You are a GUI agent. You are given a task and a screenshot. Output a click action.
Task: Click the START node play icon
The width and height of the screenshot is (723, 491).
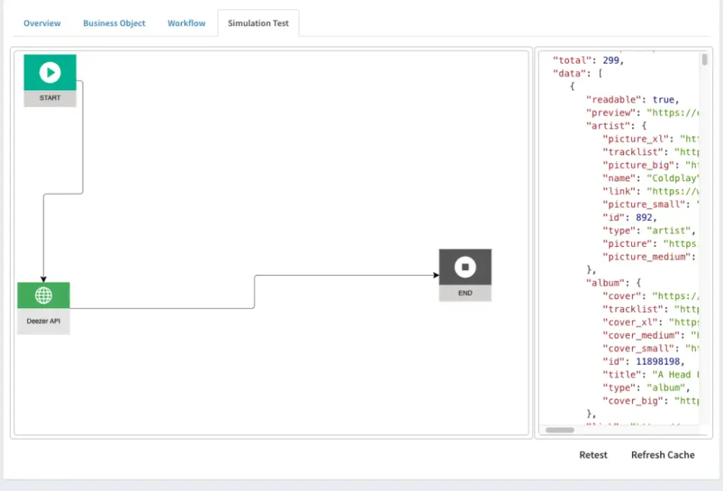pyautogui.click(x=50, y=72)
